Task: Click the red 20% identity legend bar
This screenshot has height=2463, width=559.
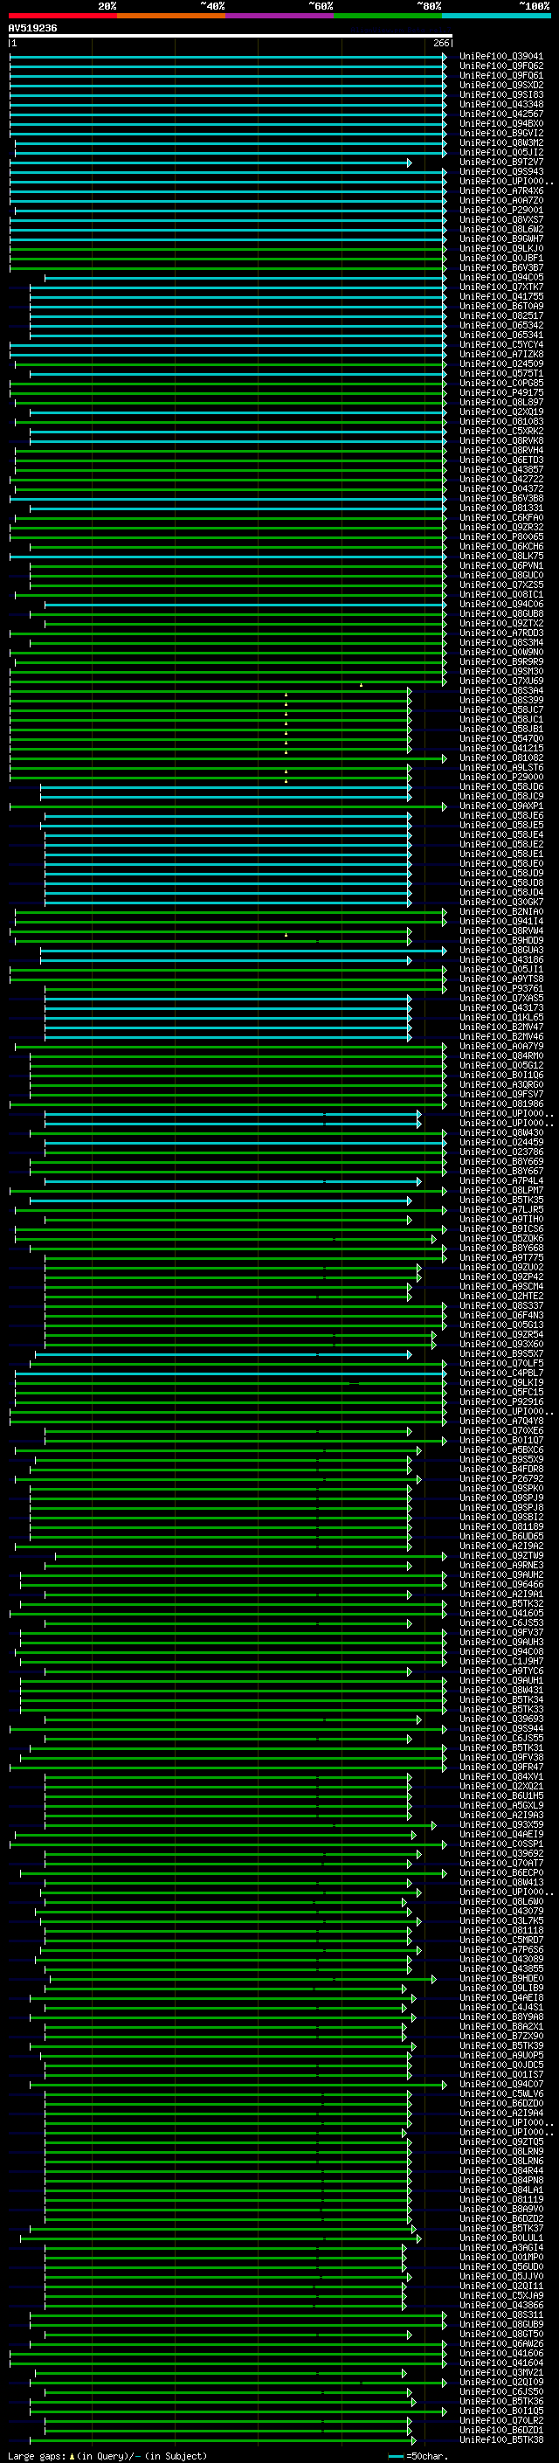Action: coord(62,16)
